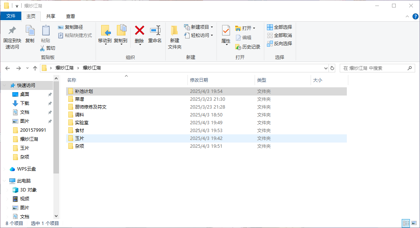The height and width of the screenshot is (228, 420).
Task: Click the 剪切 scissors icon
Action: [43, 48]
